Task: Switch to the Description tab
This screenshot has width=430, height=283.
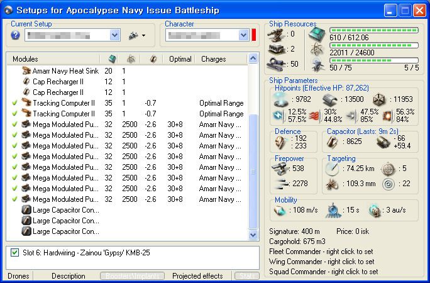Action: (69, 276)
